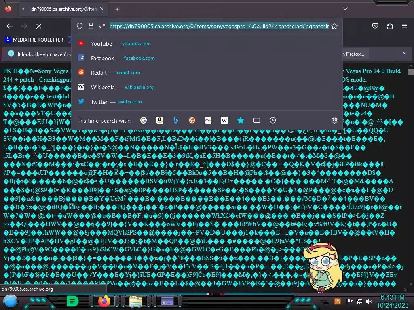Viewport: 414px width, 310px height.
Task: Open the MEDIAFIRE ROULETTER bookmark
Action: tap(34, 40)
